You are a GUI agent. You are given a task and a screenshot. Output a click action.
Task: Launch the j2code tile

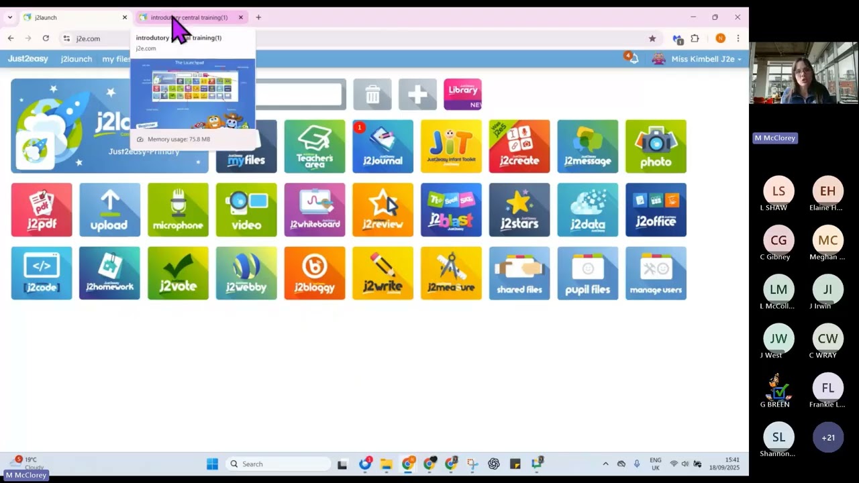click(x=42, y=273)
